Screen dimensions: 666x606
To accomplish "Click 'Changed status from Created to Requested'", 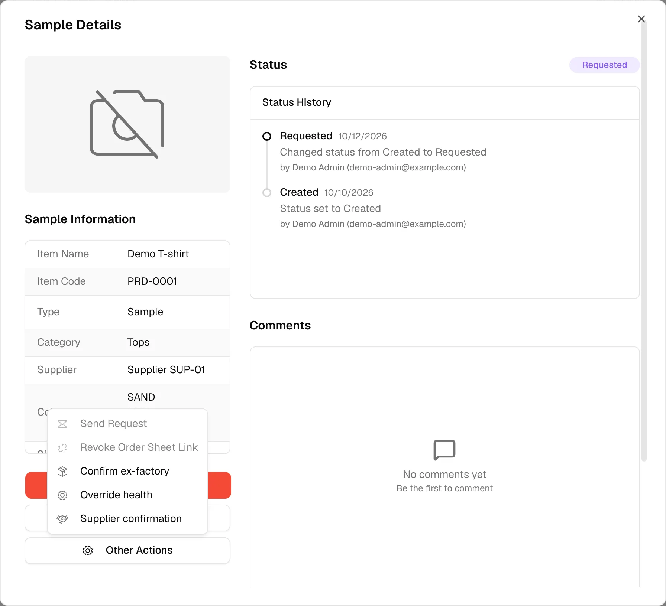I will click(383, 152).
